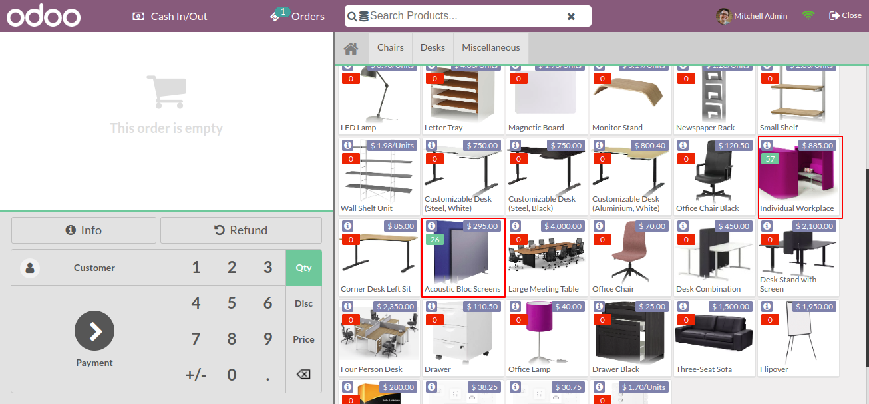Add Monitor Stand to the order
Viewport: 869px width, 404px height.
click(631, 100)
